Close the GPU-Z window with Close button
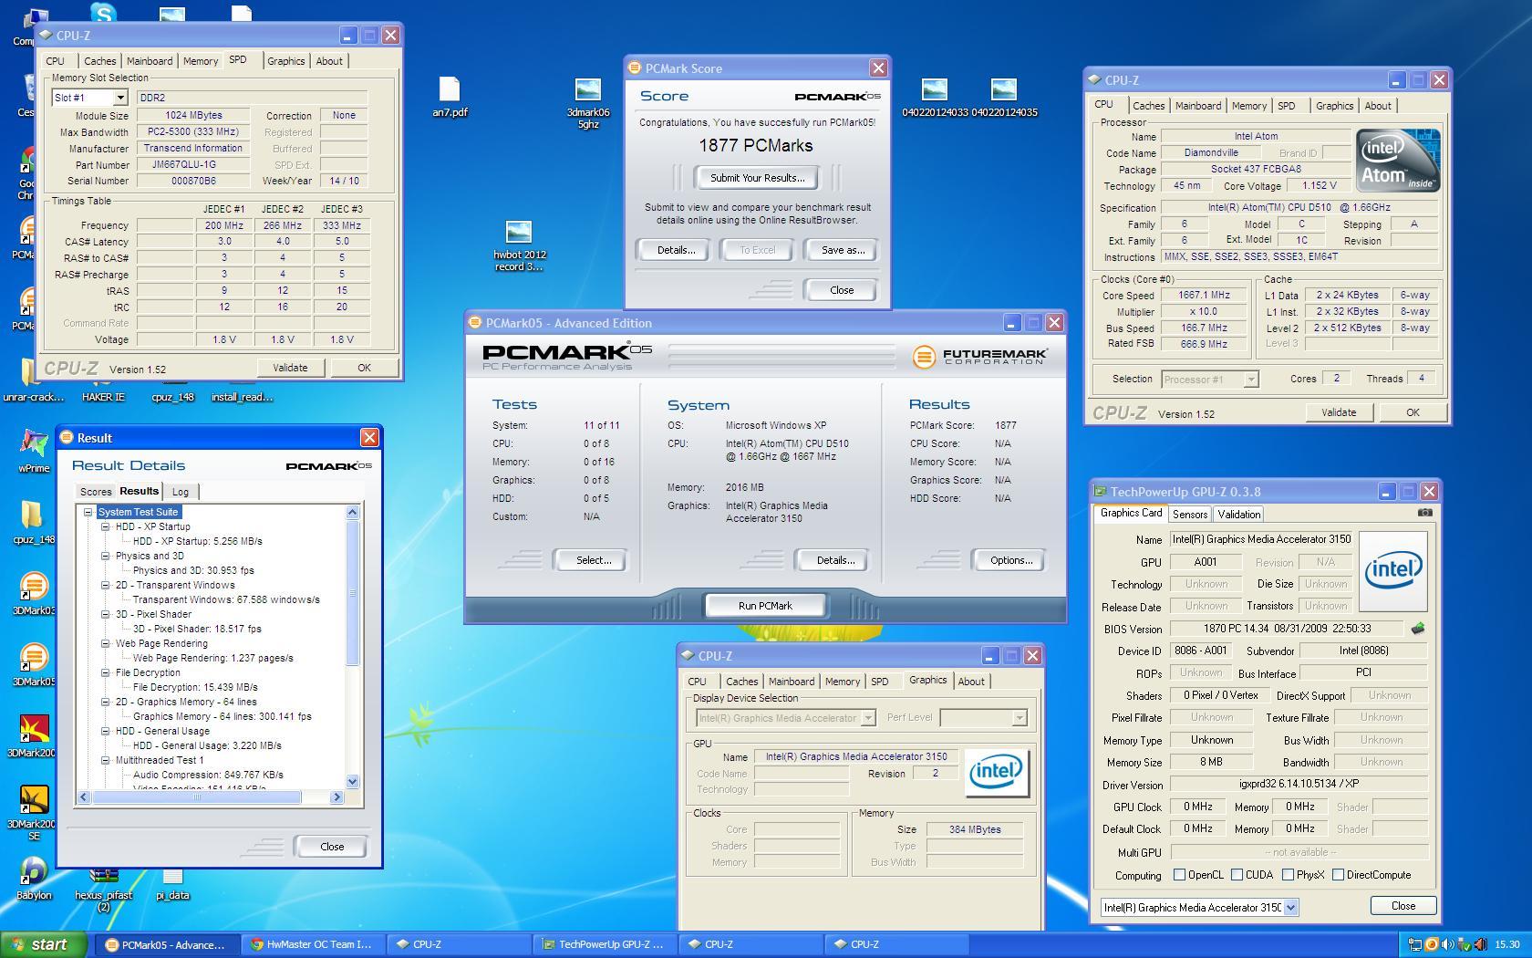 click(1403, 906)
